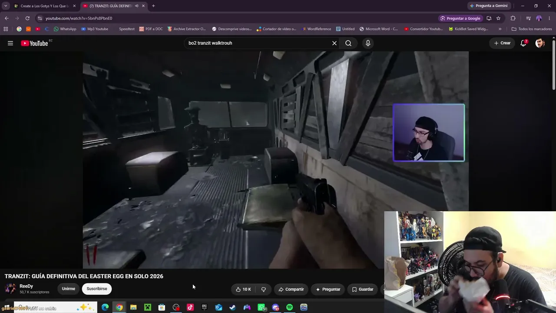Open the Convertidor Youtube bookmark
This screenshot has width=556, height=313.
424,29
